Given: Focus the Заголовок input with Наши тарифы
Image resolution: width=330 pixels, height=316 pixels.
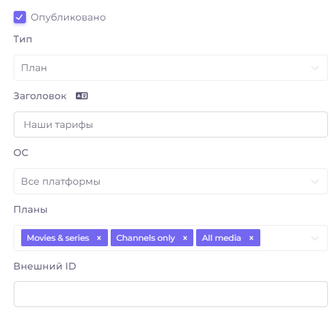Looking at the screenshot, I should (x=171, y=124).
